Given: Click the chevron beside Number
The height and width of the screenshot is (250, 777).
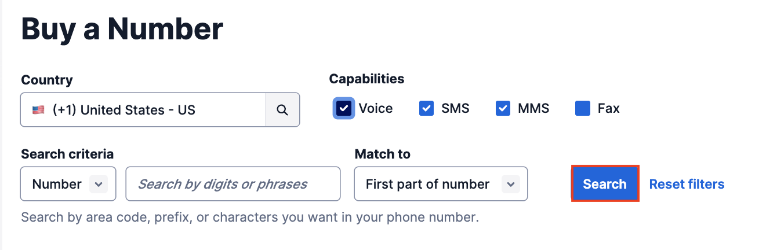Looking at the screenshot, I should coord(99,184).
